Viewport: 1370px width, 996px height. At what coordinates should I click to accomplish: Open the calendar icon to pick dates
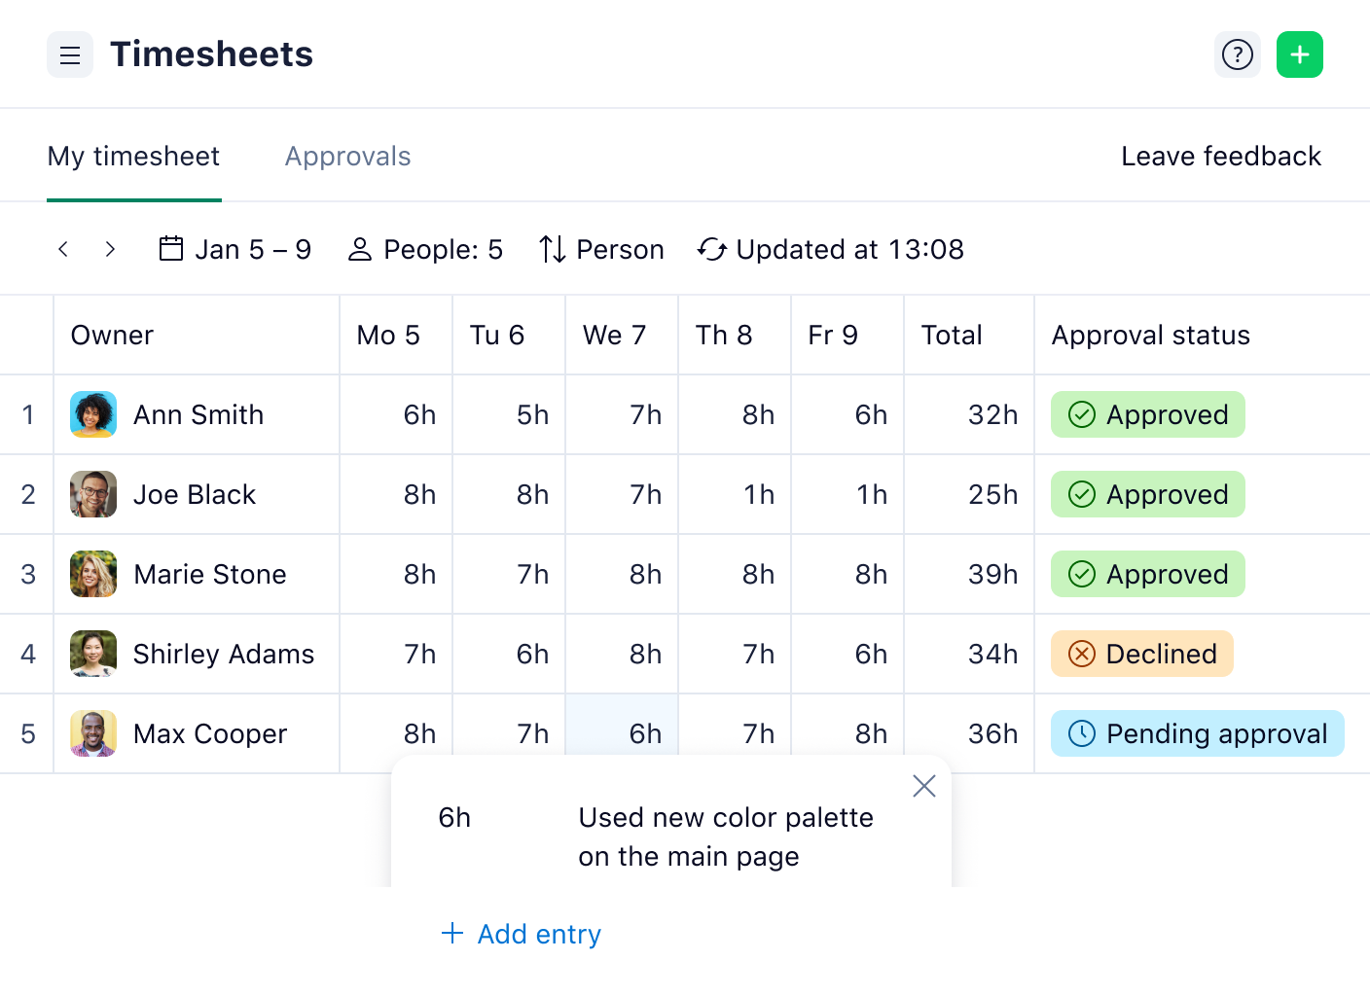[170, 249]
